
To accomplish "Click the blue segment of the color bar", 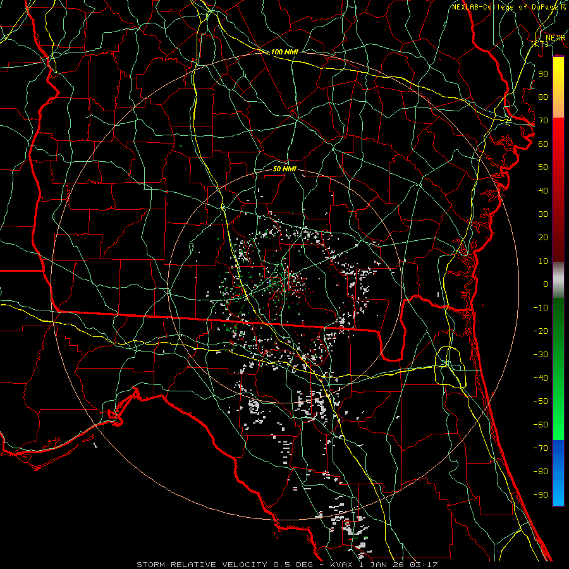I will click(558, 473).
